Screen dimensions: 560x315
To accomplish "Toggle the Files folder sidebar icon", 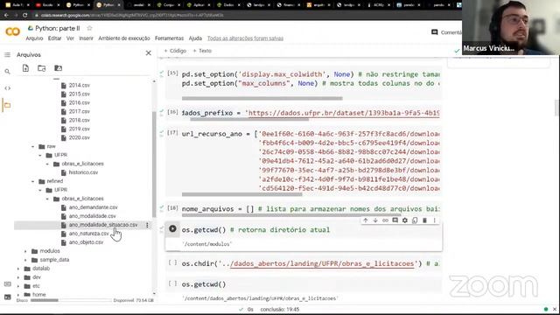I will [x=7, y=105].
